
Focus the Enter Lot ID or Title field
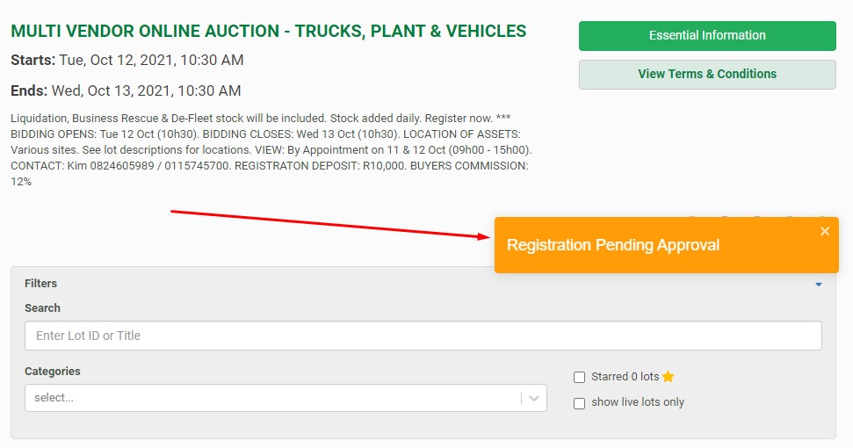coord(423,336)
